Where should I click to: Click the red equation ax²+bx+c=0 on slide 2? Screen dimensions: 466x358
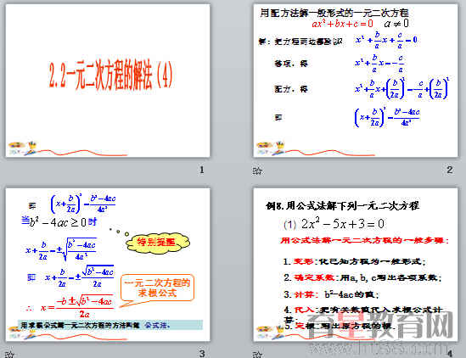pos(342,24)
